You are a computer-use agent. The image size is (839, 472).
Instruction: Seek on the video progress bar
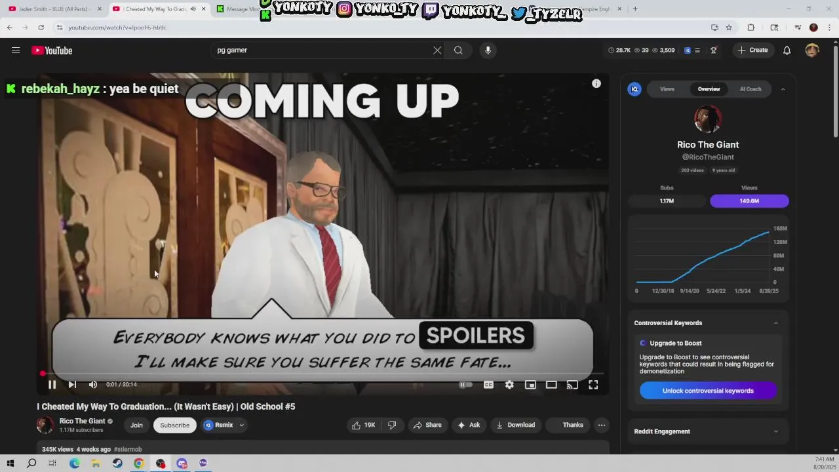[323, 374]
